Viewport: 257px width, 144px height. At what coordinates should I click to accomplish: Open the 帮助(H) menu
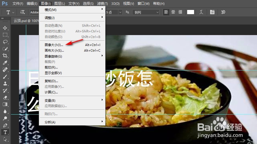coord(159,3)
